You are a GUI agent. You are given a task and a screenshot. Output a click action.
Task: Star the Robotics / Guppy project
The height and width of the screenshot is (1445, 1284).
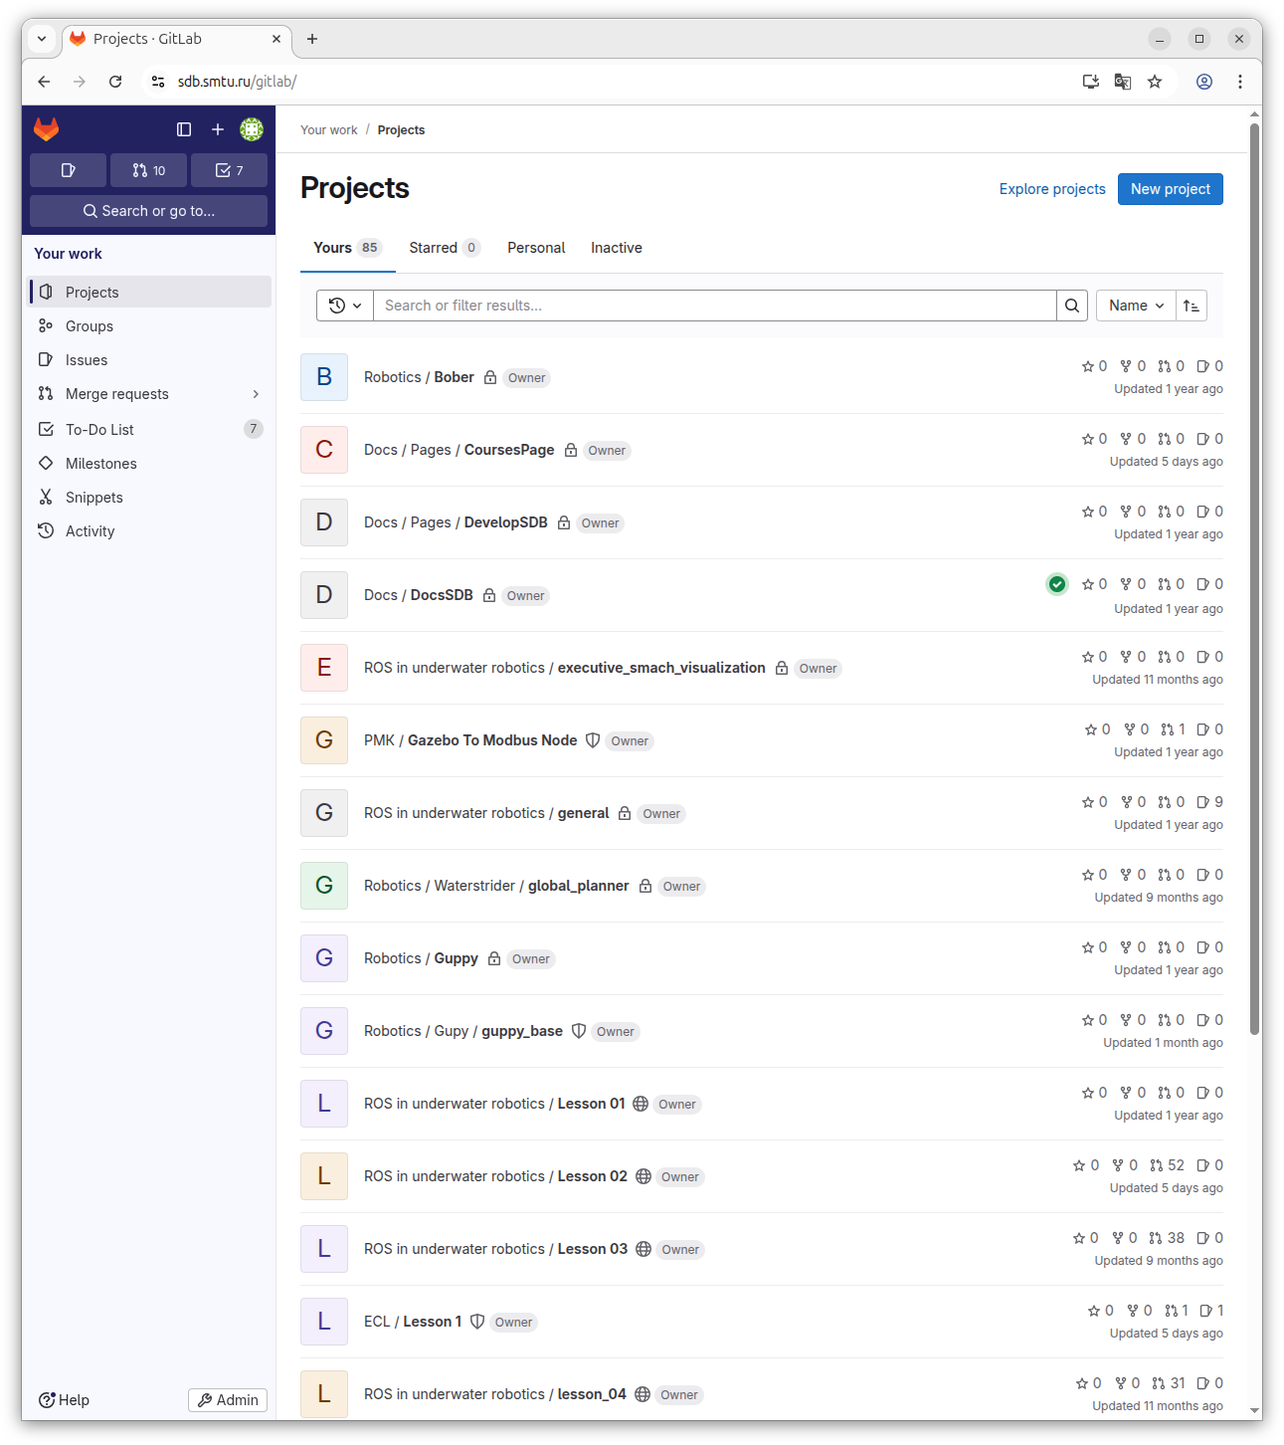(1090, 947)
